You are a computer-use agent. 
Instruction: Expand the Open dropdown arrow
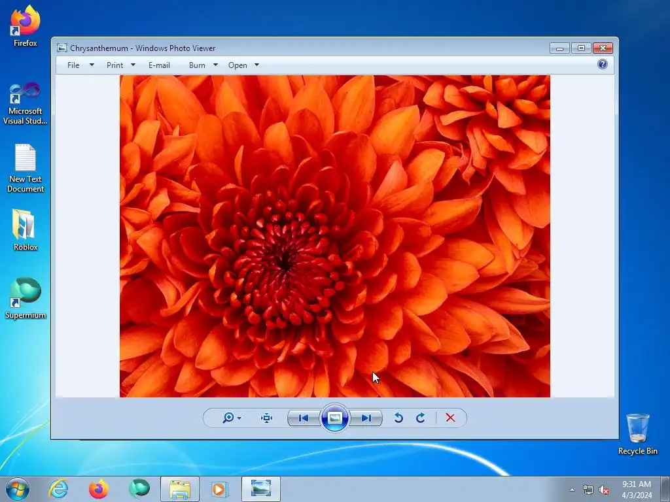pos(256,65)
